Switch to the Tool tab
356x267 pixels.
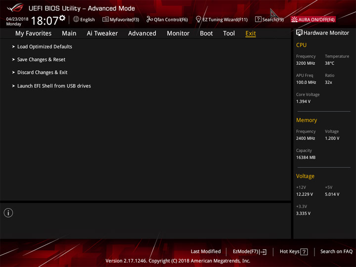point(229,34)
